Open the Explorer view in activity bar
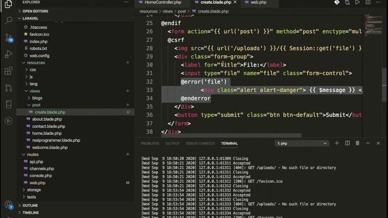Viewport: 388px width, 218px height. [8, 4]
